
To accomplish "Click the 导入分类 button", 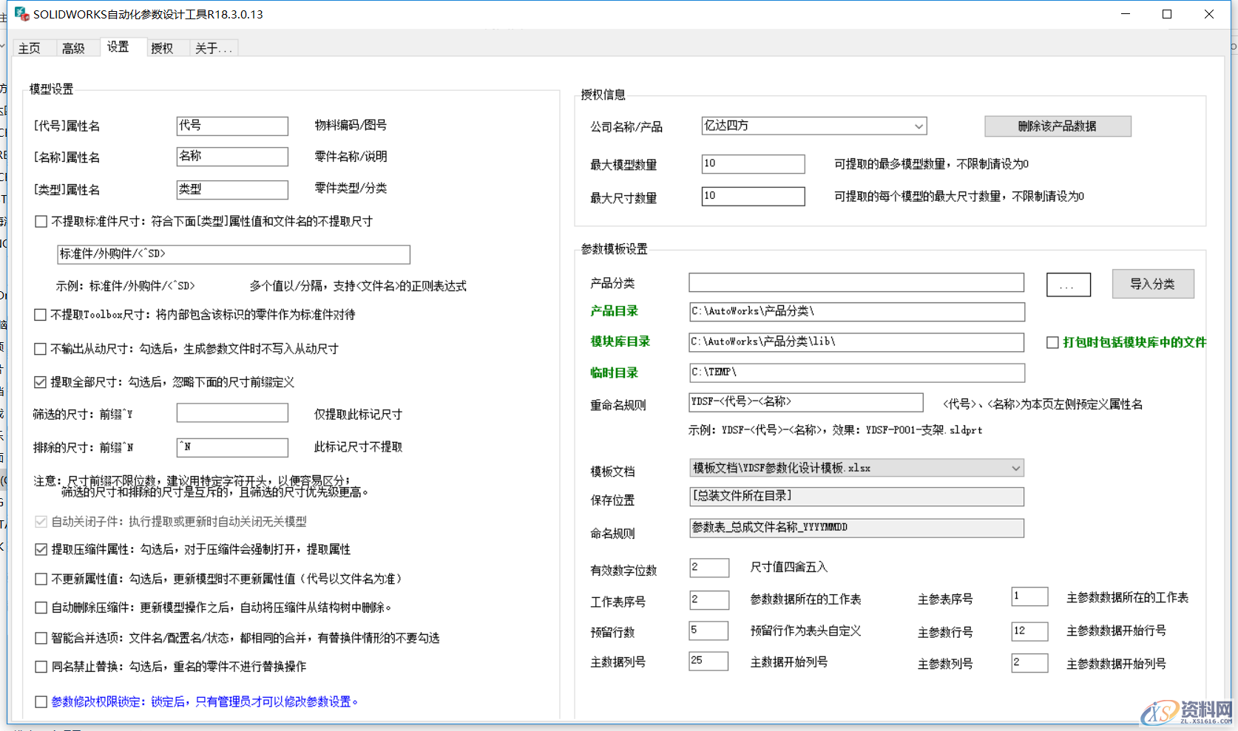I will click(x=1153, y=284).
